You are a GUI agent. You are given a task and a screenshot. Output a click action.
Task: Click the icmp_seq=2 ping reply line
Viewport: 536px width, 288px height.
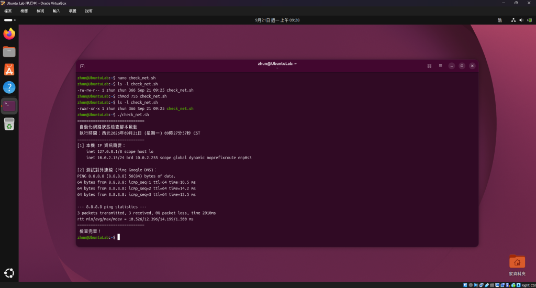click(x=137, y=189)
